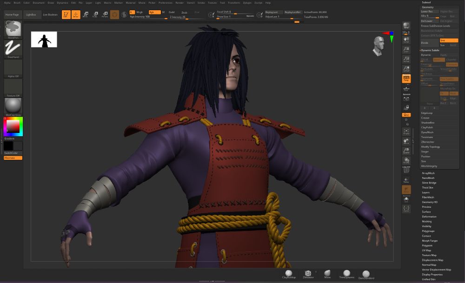Viewport: 465px width, 283px height.
Task: Click the Z Intensity slider
Action: coord(187,17)
